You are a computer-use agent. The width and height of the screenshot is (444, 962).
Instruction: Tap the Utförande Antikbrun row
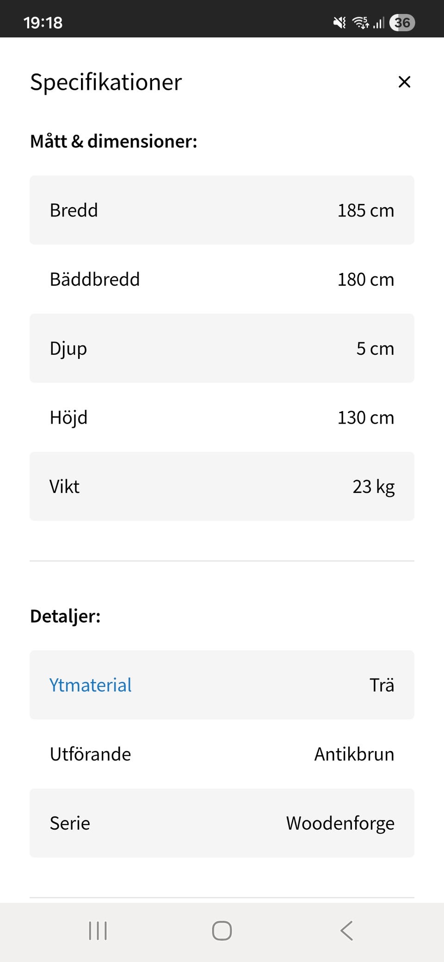click(222, 754)
